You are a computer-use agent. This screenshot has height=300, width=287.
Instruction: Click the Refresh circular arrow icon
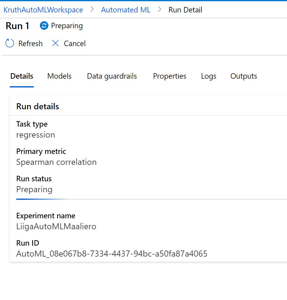[x=9, y=43]
